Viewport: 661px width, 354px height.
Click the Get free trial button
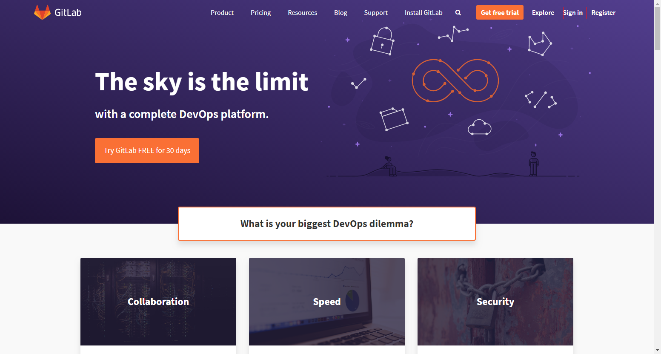tap(500, 12)
